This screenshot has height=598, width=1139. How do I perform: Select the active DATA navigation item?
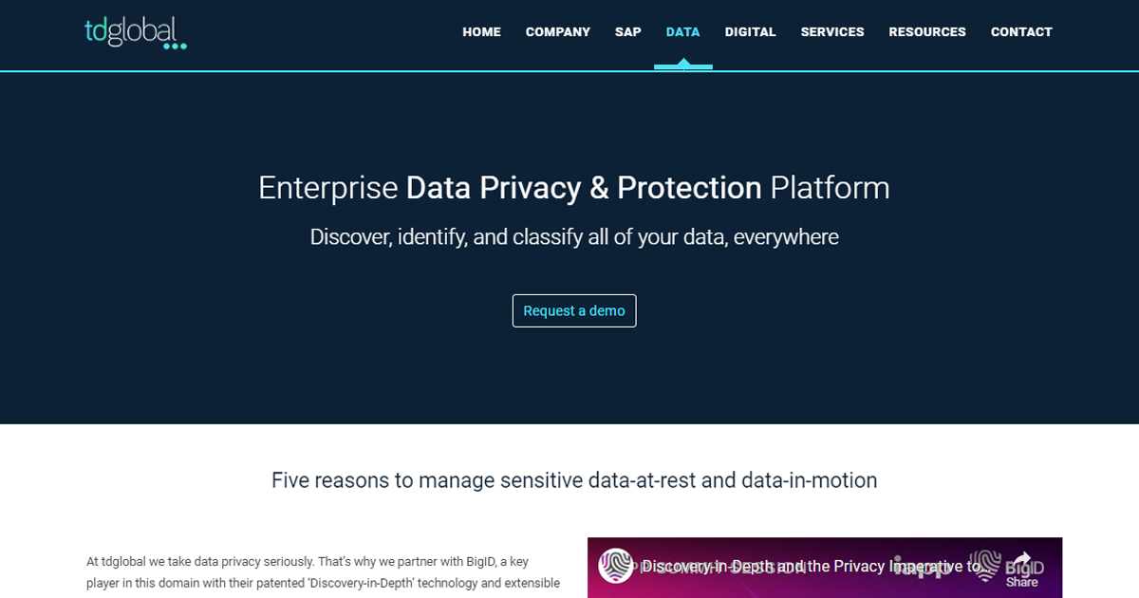682,31
